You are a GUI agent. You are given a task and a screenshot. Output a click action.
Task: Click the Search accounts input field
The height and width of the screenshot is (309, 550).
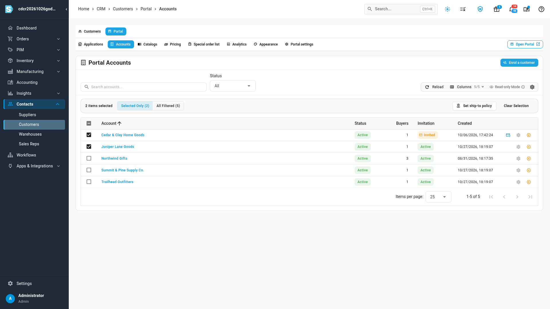[x=144, y=87]
